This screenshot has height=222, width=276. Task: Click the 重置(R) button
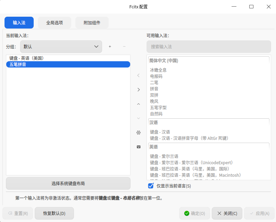tap(18, 213)
